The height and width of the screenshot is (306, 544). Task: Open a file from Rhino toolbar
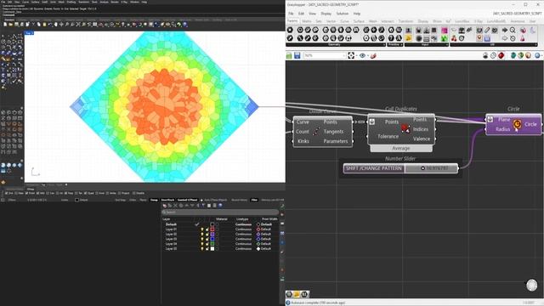click(x=11, y=25)
